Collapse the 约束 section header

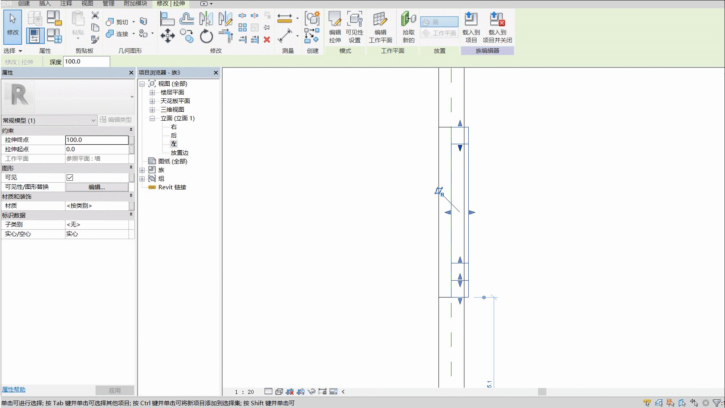131,130
